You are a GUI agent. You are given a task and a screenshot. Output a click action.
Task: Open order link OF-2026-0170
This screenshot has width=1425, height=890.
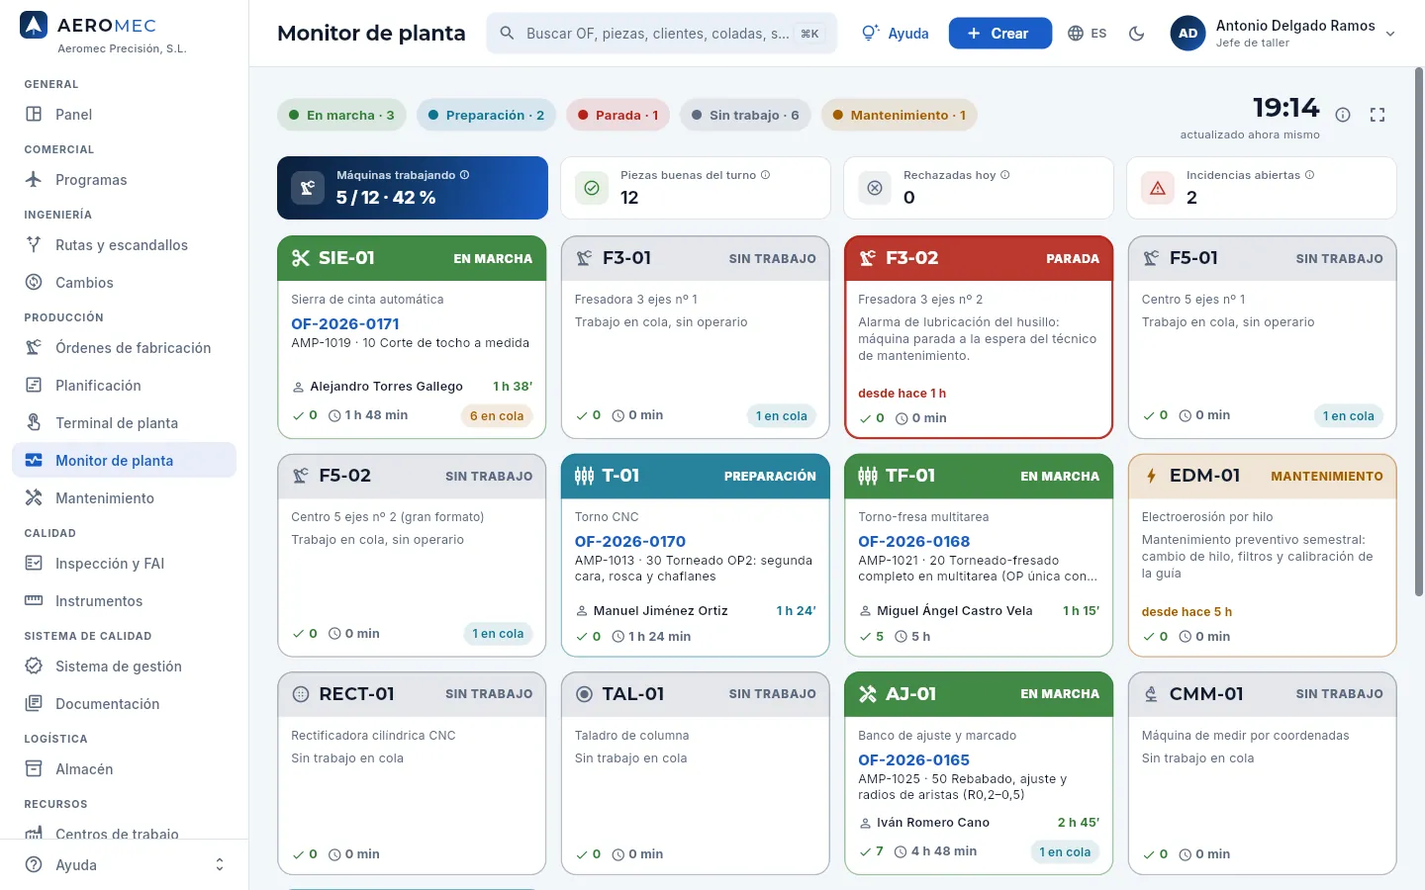click(630, 541)
